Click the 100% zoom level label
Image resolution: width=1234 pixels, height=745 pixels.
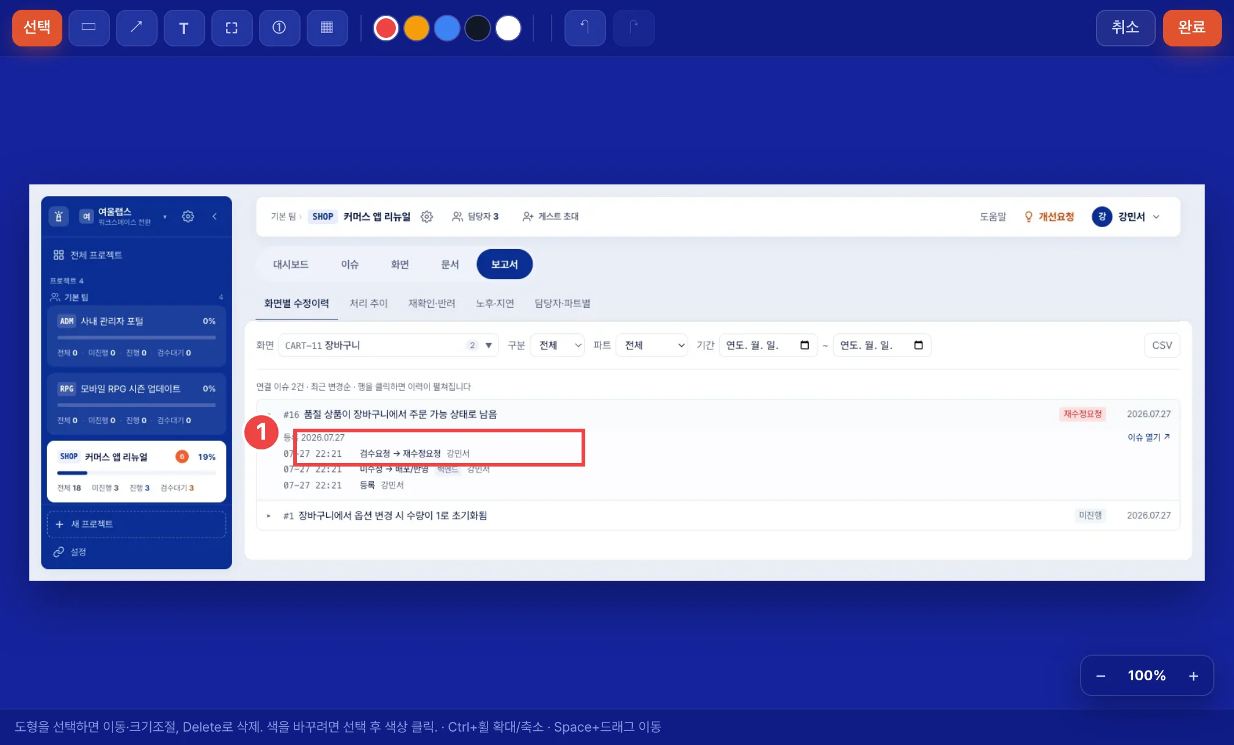pyautogui.click(x=1147, y=675)
